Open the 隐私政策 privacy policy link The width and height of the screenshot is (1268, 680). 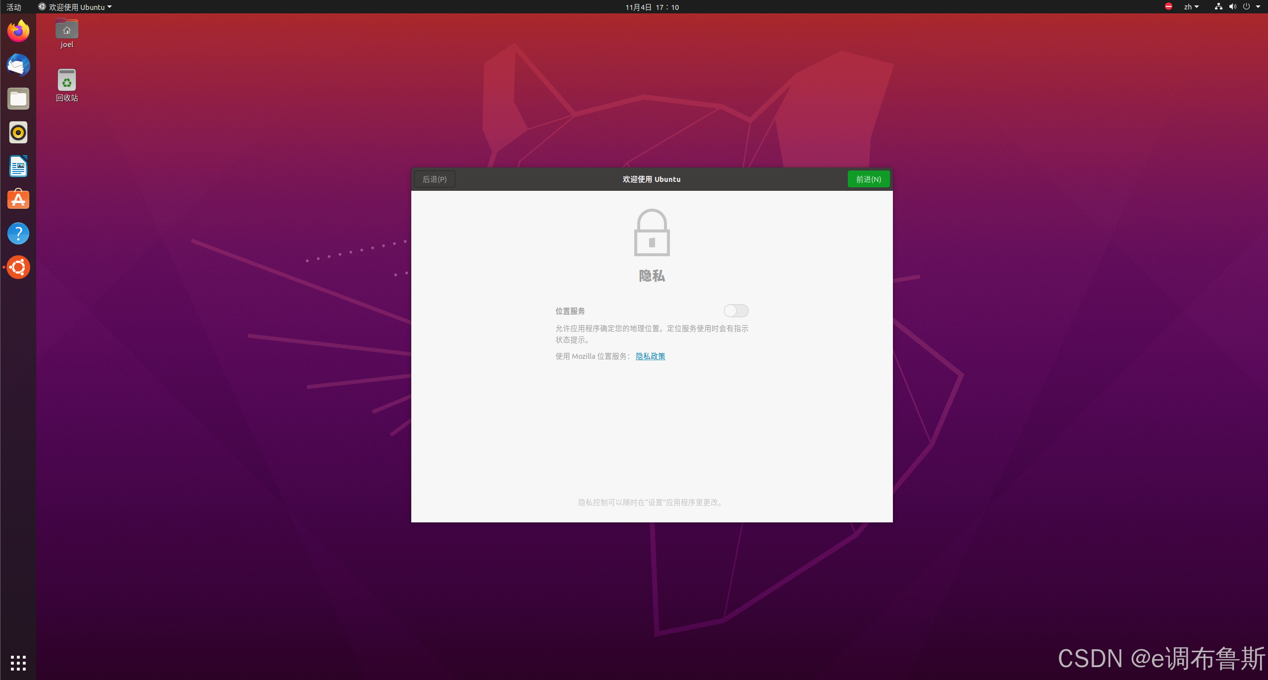pyautogui.click(x=650, y=356)
